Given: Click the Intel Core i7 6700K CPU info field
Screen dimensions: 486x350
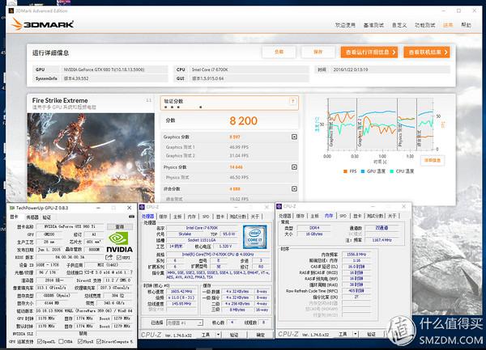Looking at the screenshot, I should click(249, 70).
